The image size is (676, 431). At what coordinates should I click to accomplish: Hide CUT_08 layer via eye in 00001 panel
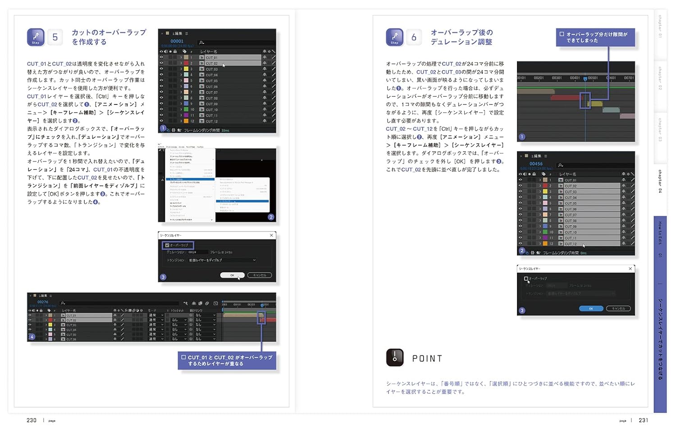coord(161,98)
